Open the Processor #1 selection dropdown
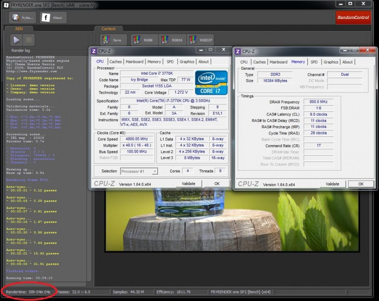379x301 pixels. pyautogui.click(x=139, y=171)
